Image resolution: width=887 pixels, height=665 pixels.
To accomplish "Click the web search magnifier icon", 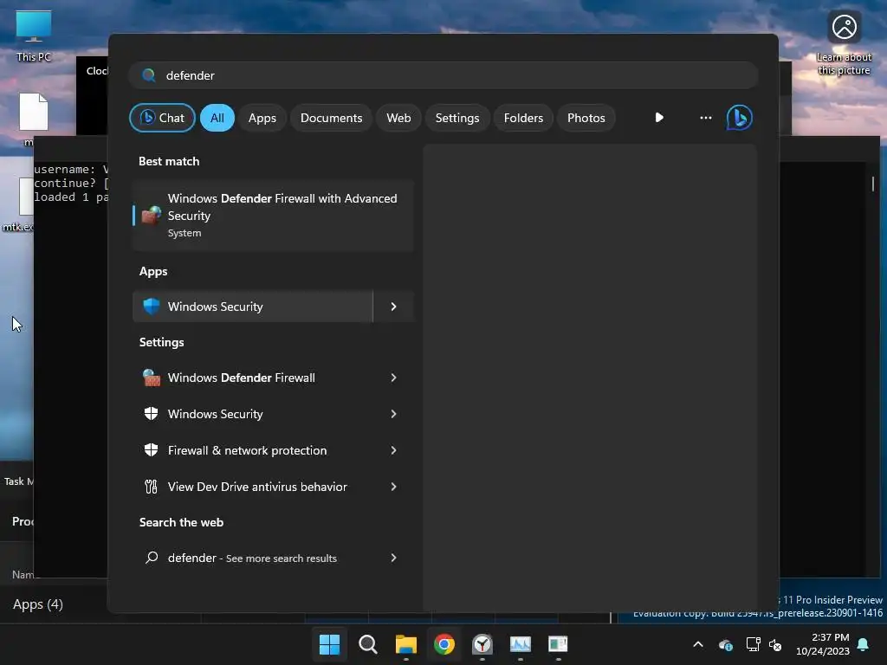I will (151, 558).
